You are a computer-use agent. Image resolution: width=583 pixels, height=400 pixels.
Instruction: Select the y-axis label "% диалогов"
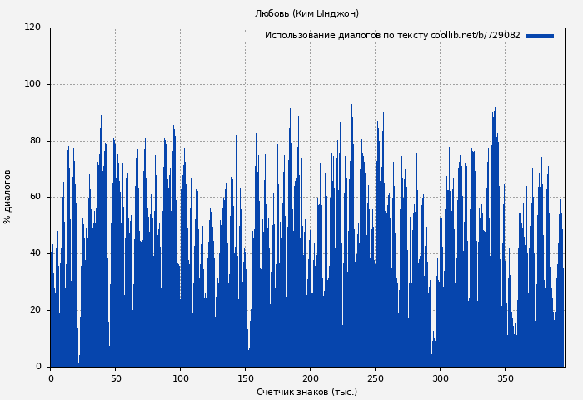[x=7, y=197]
